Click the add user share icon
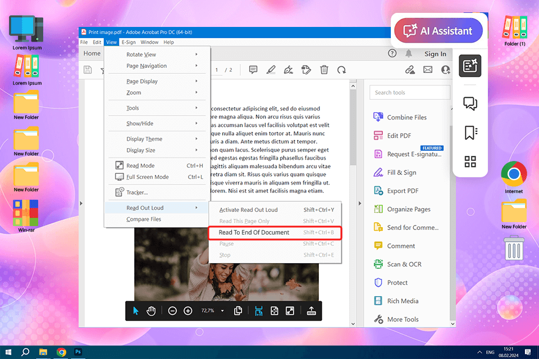Image resolution: width=539 pixels, height=359 pixels. coord(445,70)
